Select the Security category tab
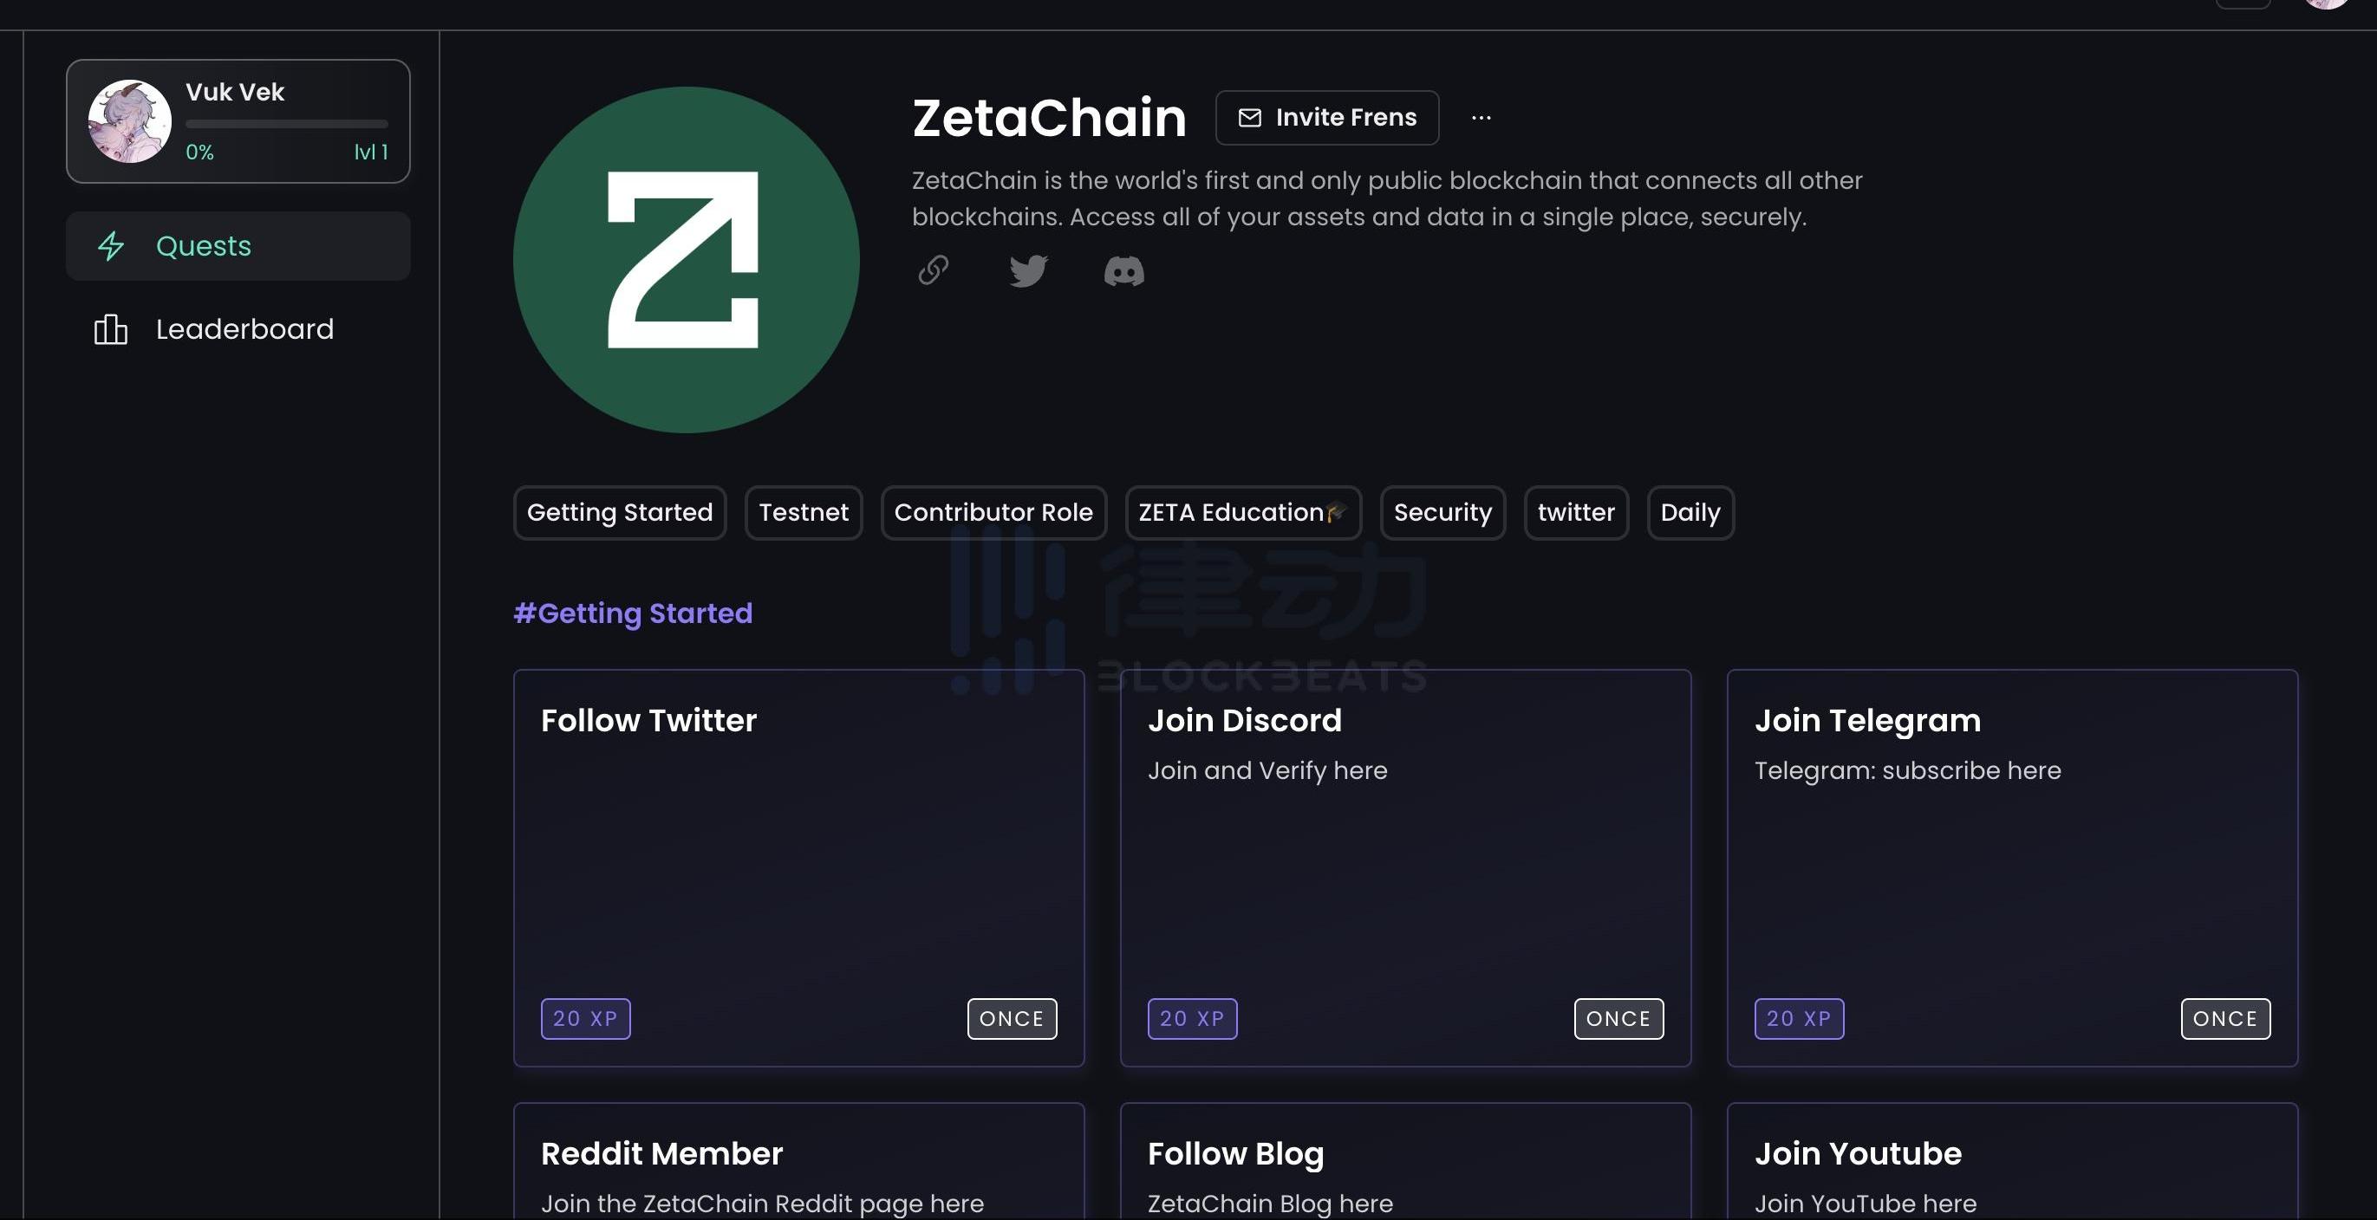 (x=1442, y=513)
